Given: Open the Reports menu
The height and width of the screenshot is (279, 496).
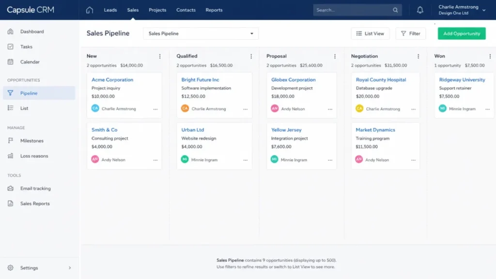Looking at the screenshot, I should pos(214,10).
